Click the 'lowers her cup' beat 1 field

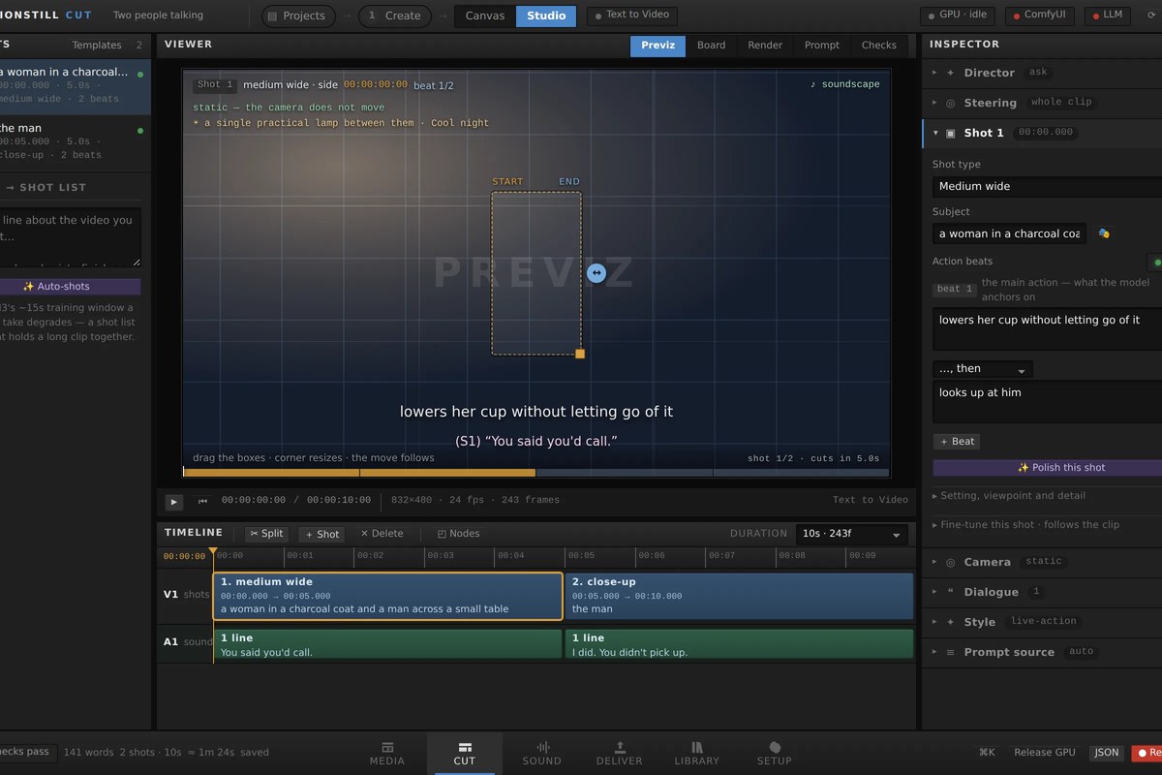point(1047,329)
